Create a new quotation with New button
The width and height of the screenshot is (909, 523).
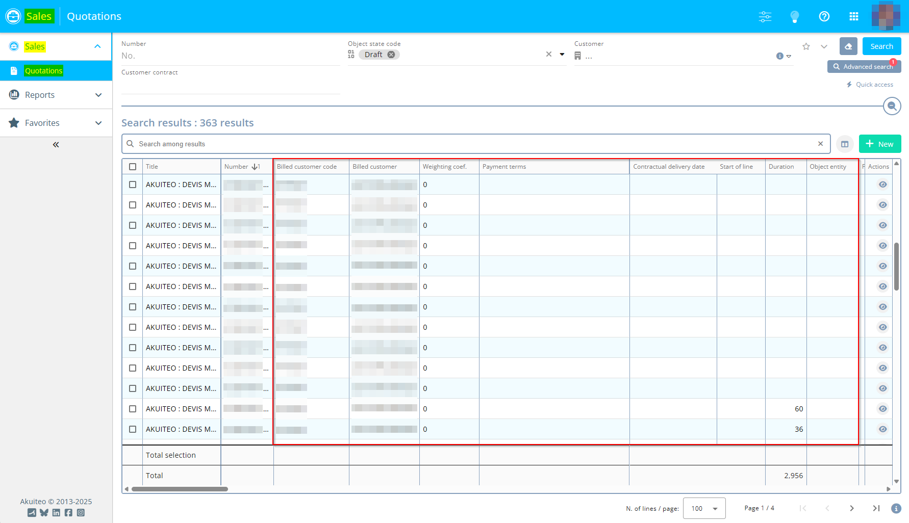[x=879, y=144]
